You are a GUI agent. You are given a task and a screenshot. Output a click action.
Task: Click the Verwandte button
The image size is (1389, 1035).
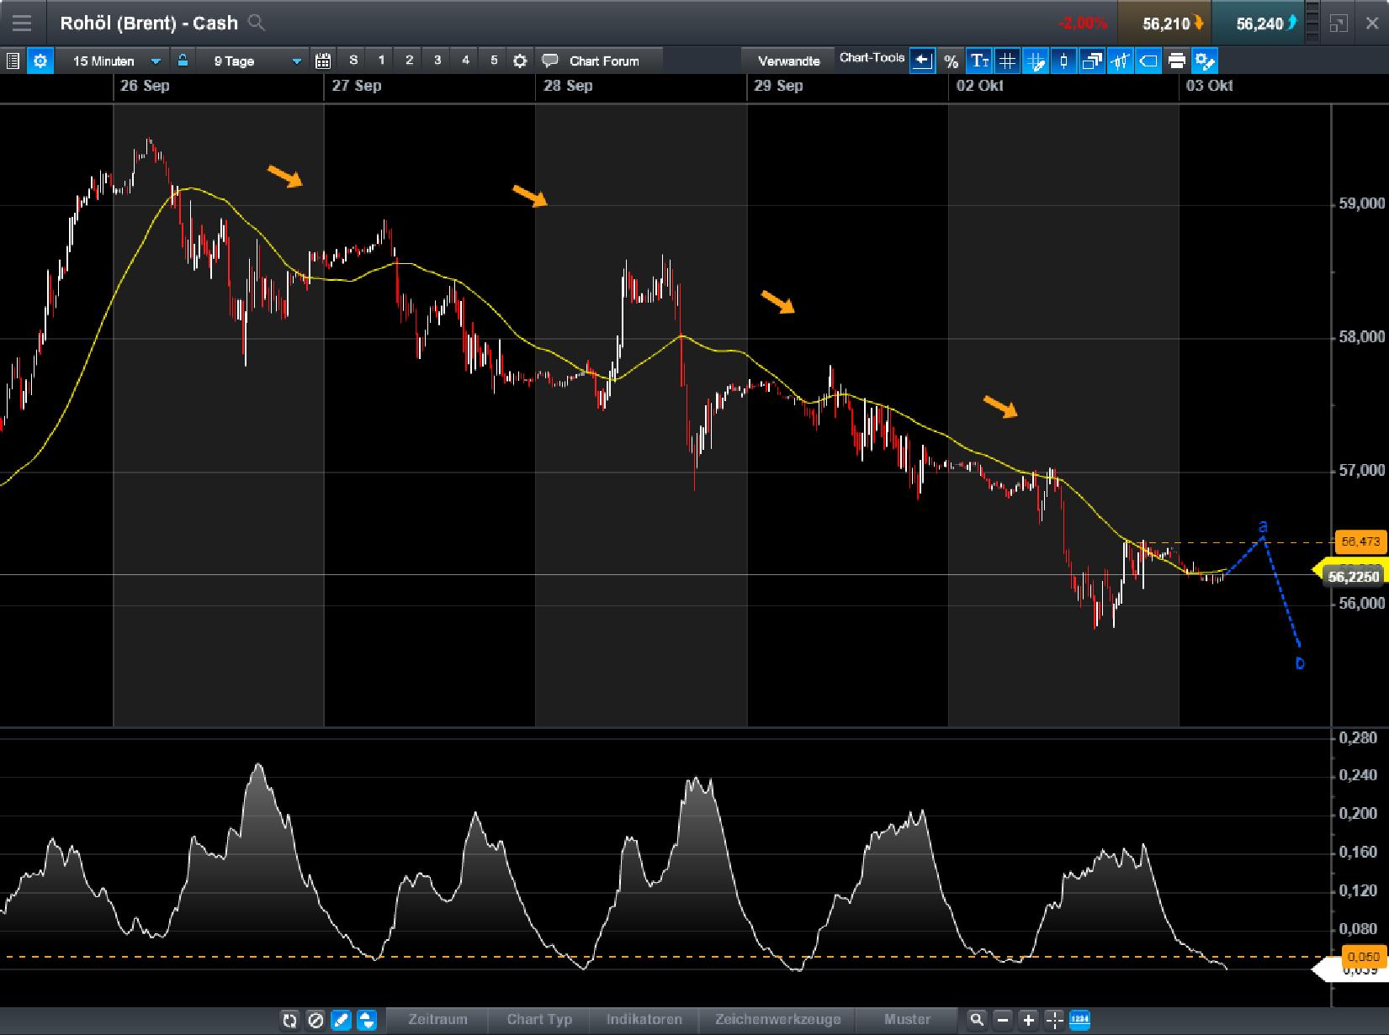(789, 61)
